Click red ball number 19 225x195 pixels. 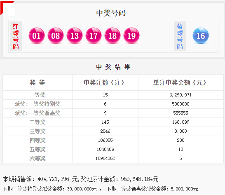131,35
